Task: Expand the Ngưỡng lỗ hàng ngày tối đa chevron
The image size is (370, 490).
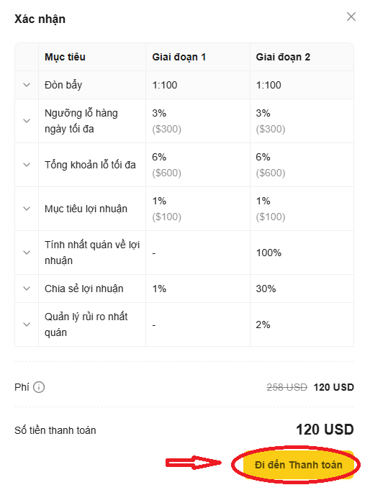Action: [27, 121]
